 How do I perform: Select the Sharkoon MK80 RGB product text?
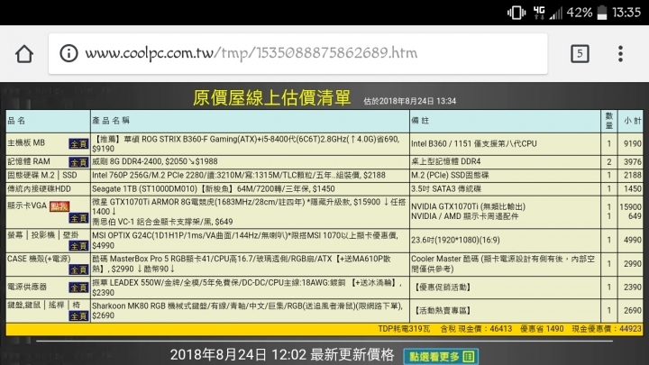click(248, 310)
